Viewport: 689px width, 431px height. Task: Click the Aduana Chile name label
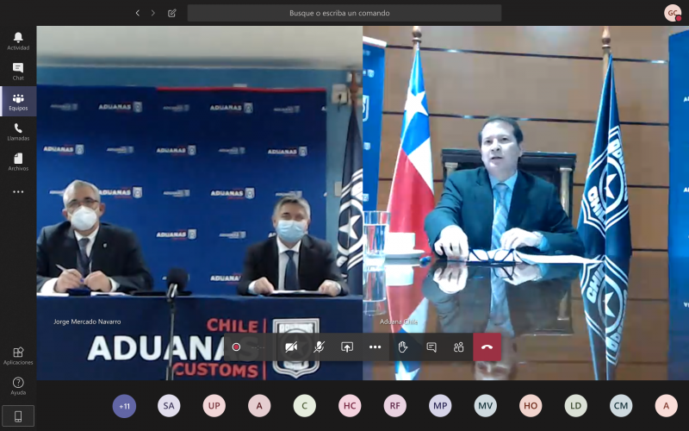[x=399, y=322]
